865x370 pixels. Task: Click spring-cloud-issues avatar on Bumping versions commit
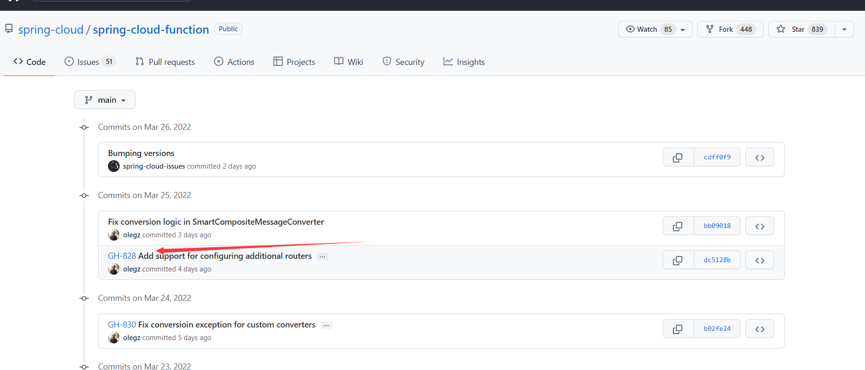pyautogui.click(x=114, y=166)
